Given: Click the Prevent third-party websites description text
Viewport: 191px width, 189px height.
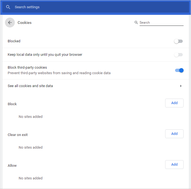Looking at the screenshot, I should 59,73.
